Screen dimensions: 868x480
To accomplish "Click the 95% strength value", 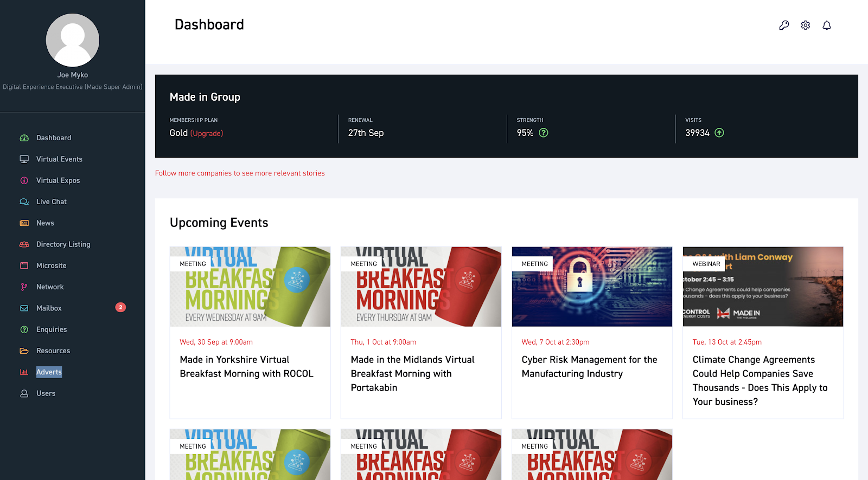I will (525, 133).
